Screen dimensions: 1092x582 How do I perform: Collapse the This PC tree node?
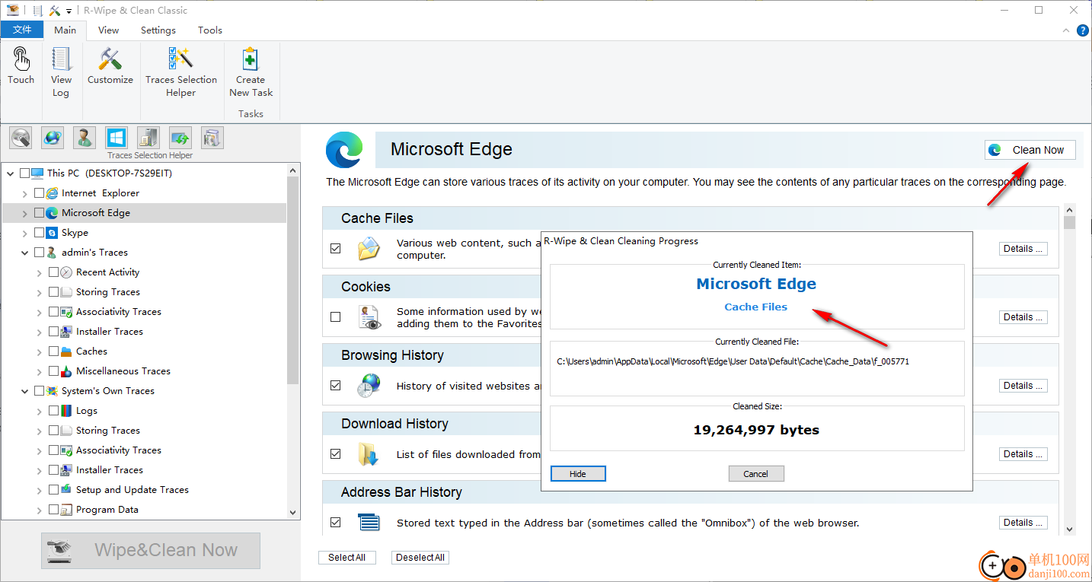[x=11, y=173]
